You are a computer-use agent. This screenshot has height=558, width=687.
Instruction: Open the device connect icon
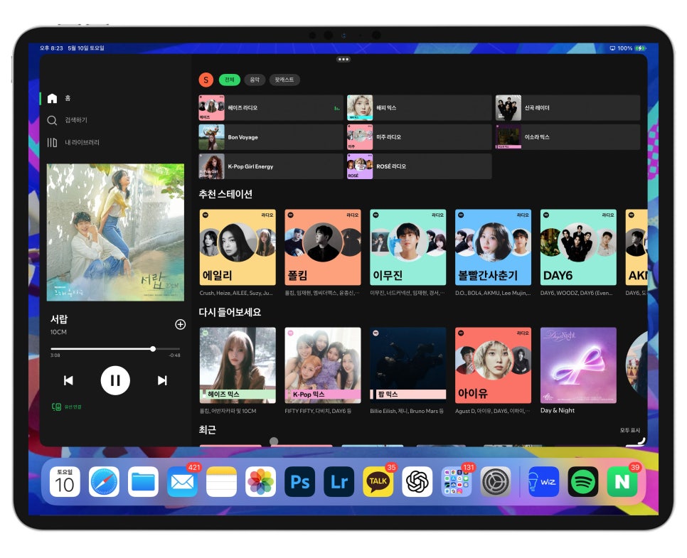coord(56,407)
